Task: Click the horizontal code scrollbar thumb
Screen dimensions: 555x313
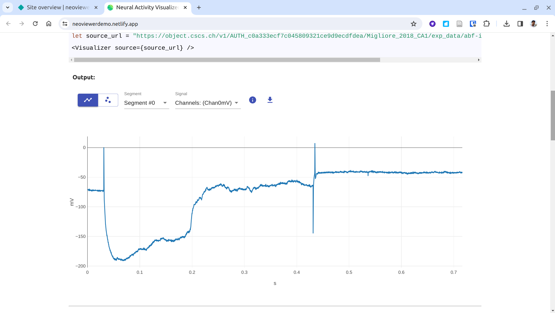Action: tap(227, 60)
